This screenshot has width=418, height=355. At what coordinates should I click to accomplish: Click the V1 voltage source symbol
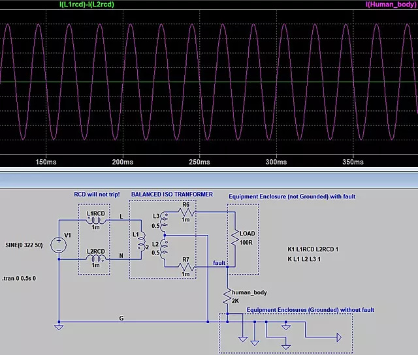(59, 244)
